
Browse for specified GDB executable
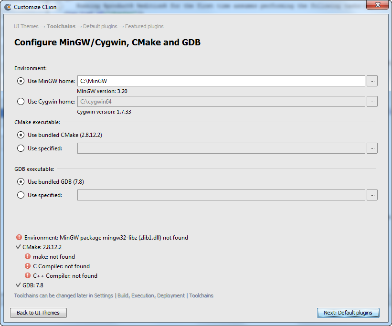point(372,195)
